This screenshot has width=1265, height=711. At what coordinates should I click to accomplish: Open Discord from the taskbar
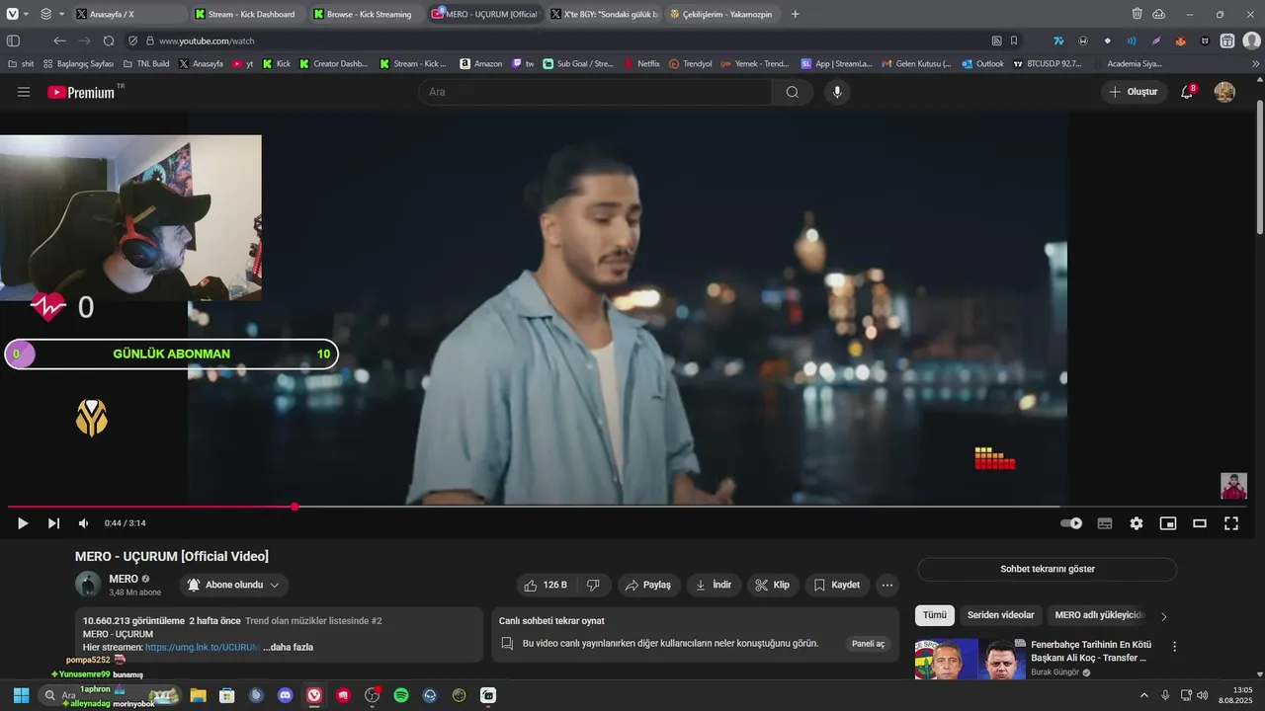[x=286, y=695]
